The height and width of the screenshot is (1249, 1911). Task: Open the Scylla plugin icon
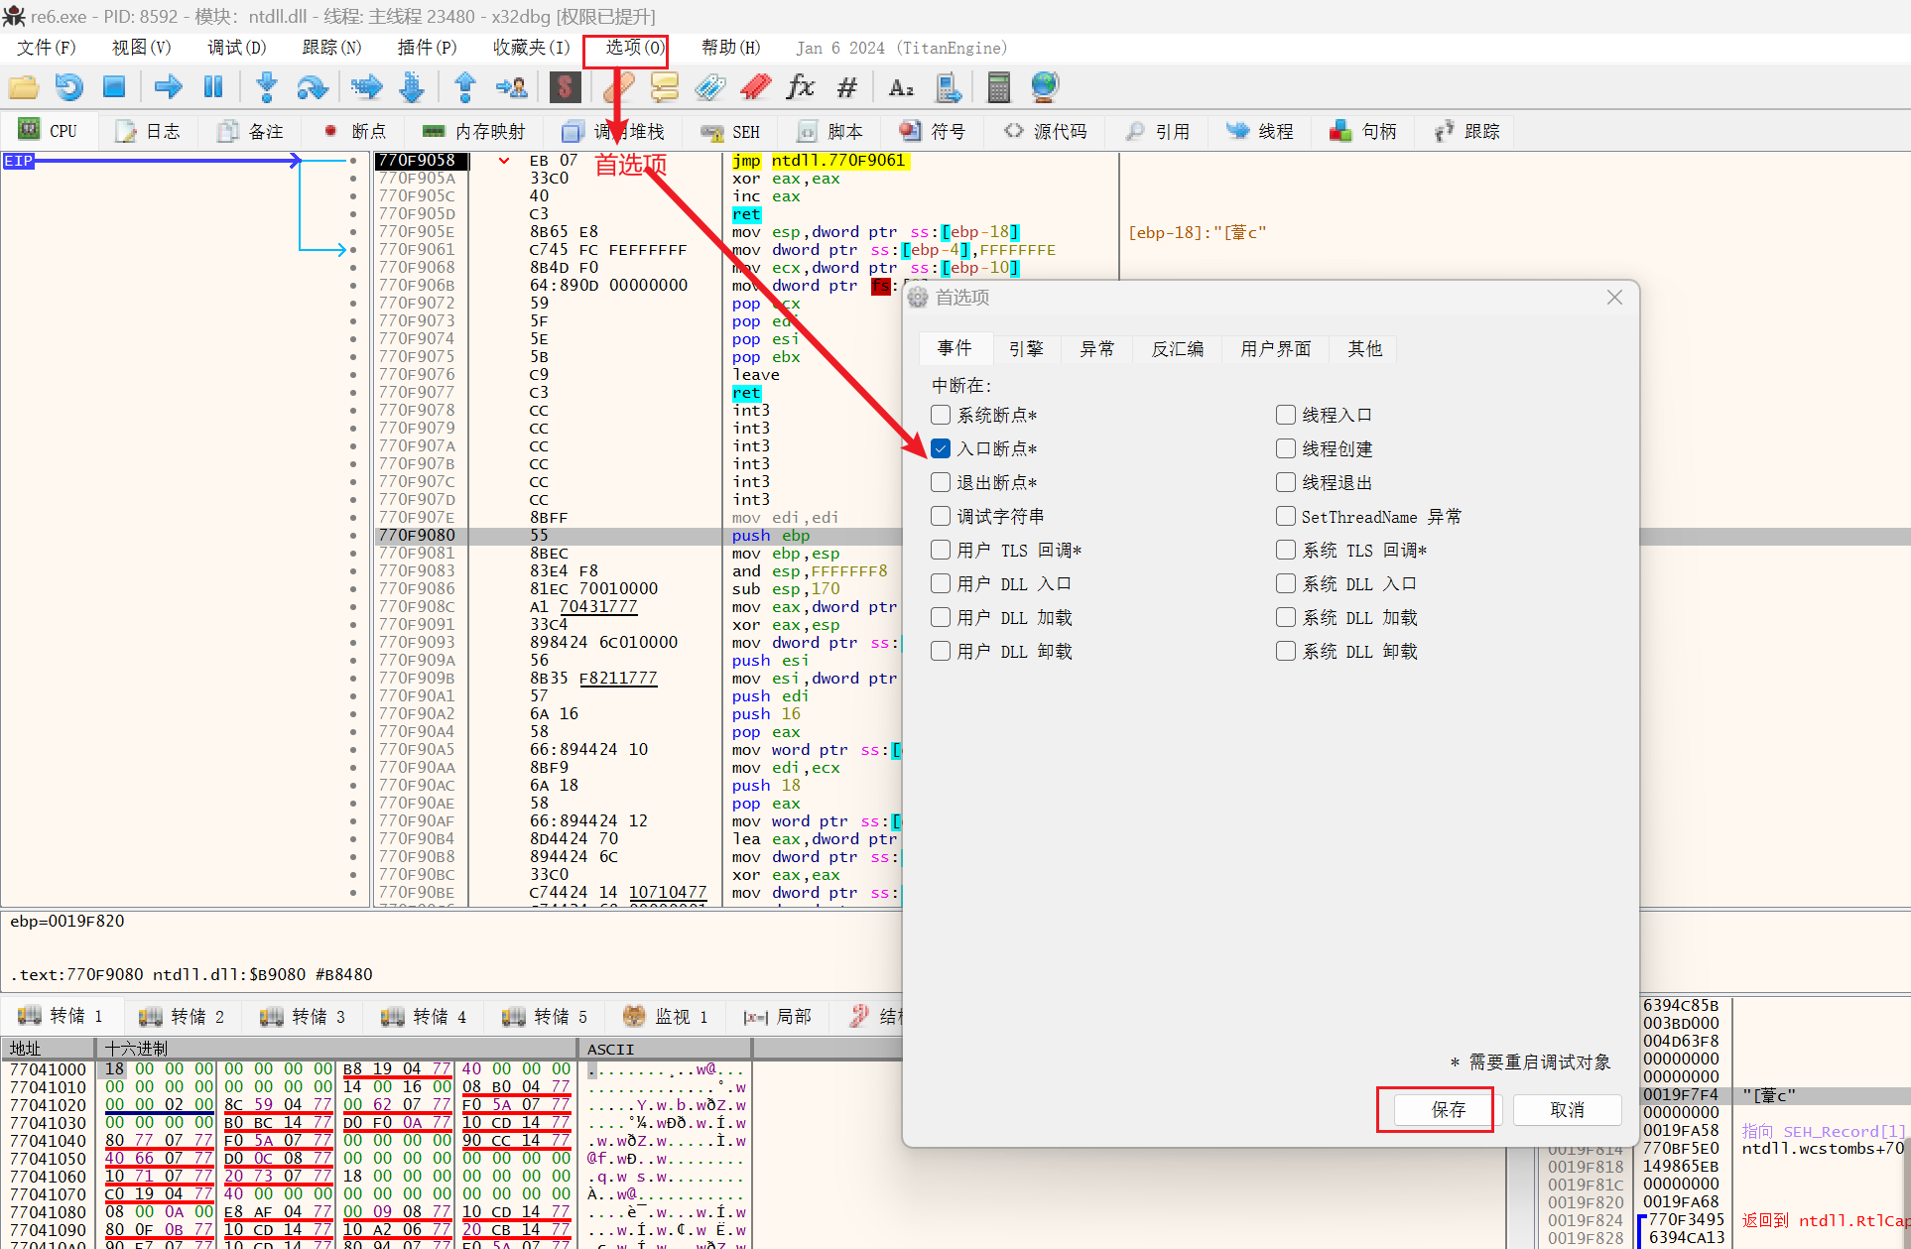565,87
